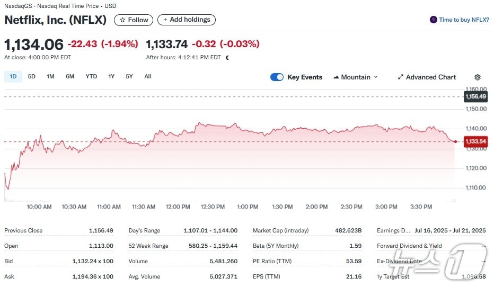Show the 6M chart range
Screen dimensions: 494x287
70,76
